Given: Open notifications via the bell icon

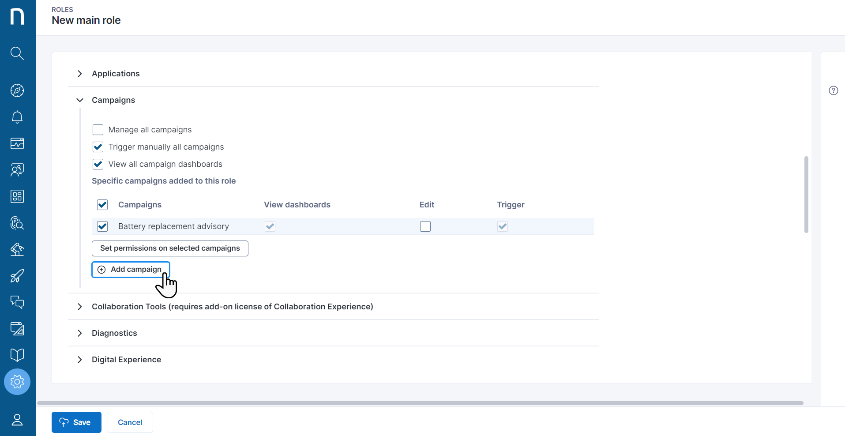Looking at the screenshot, I should click(x=17, y=117).
